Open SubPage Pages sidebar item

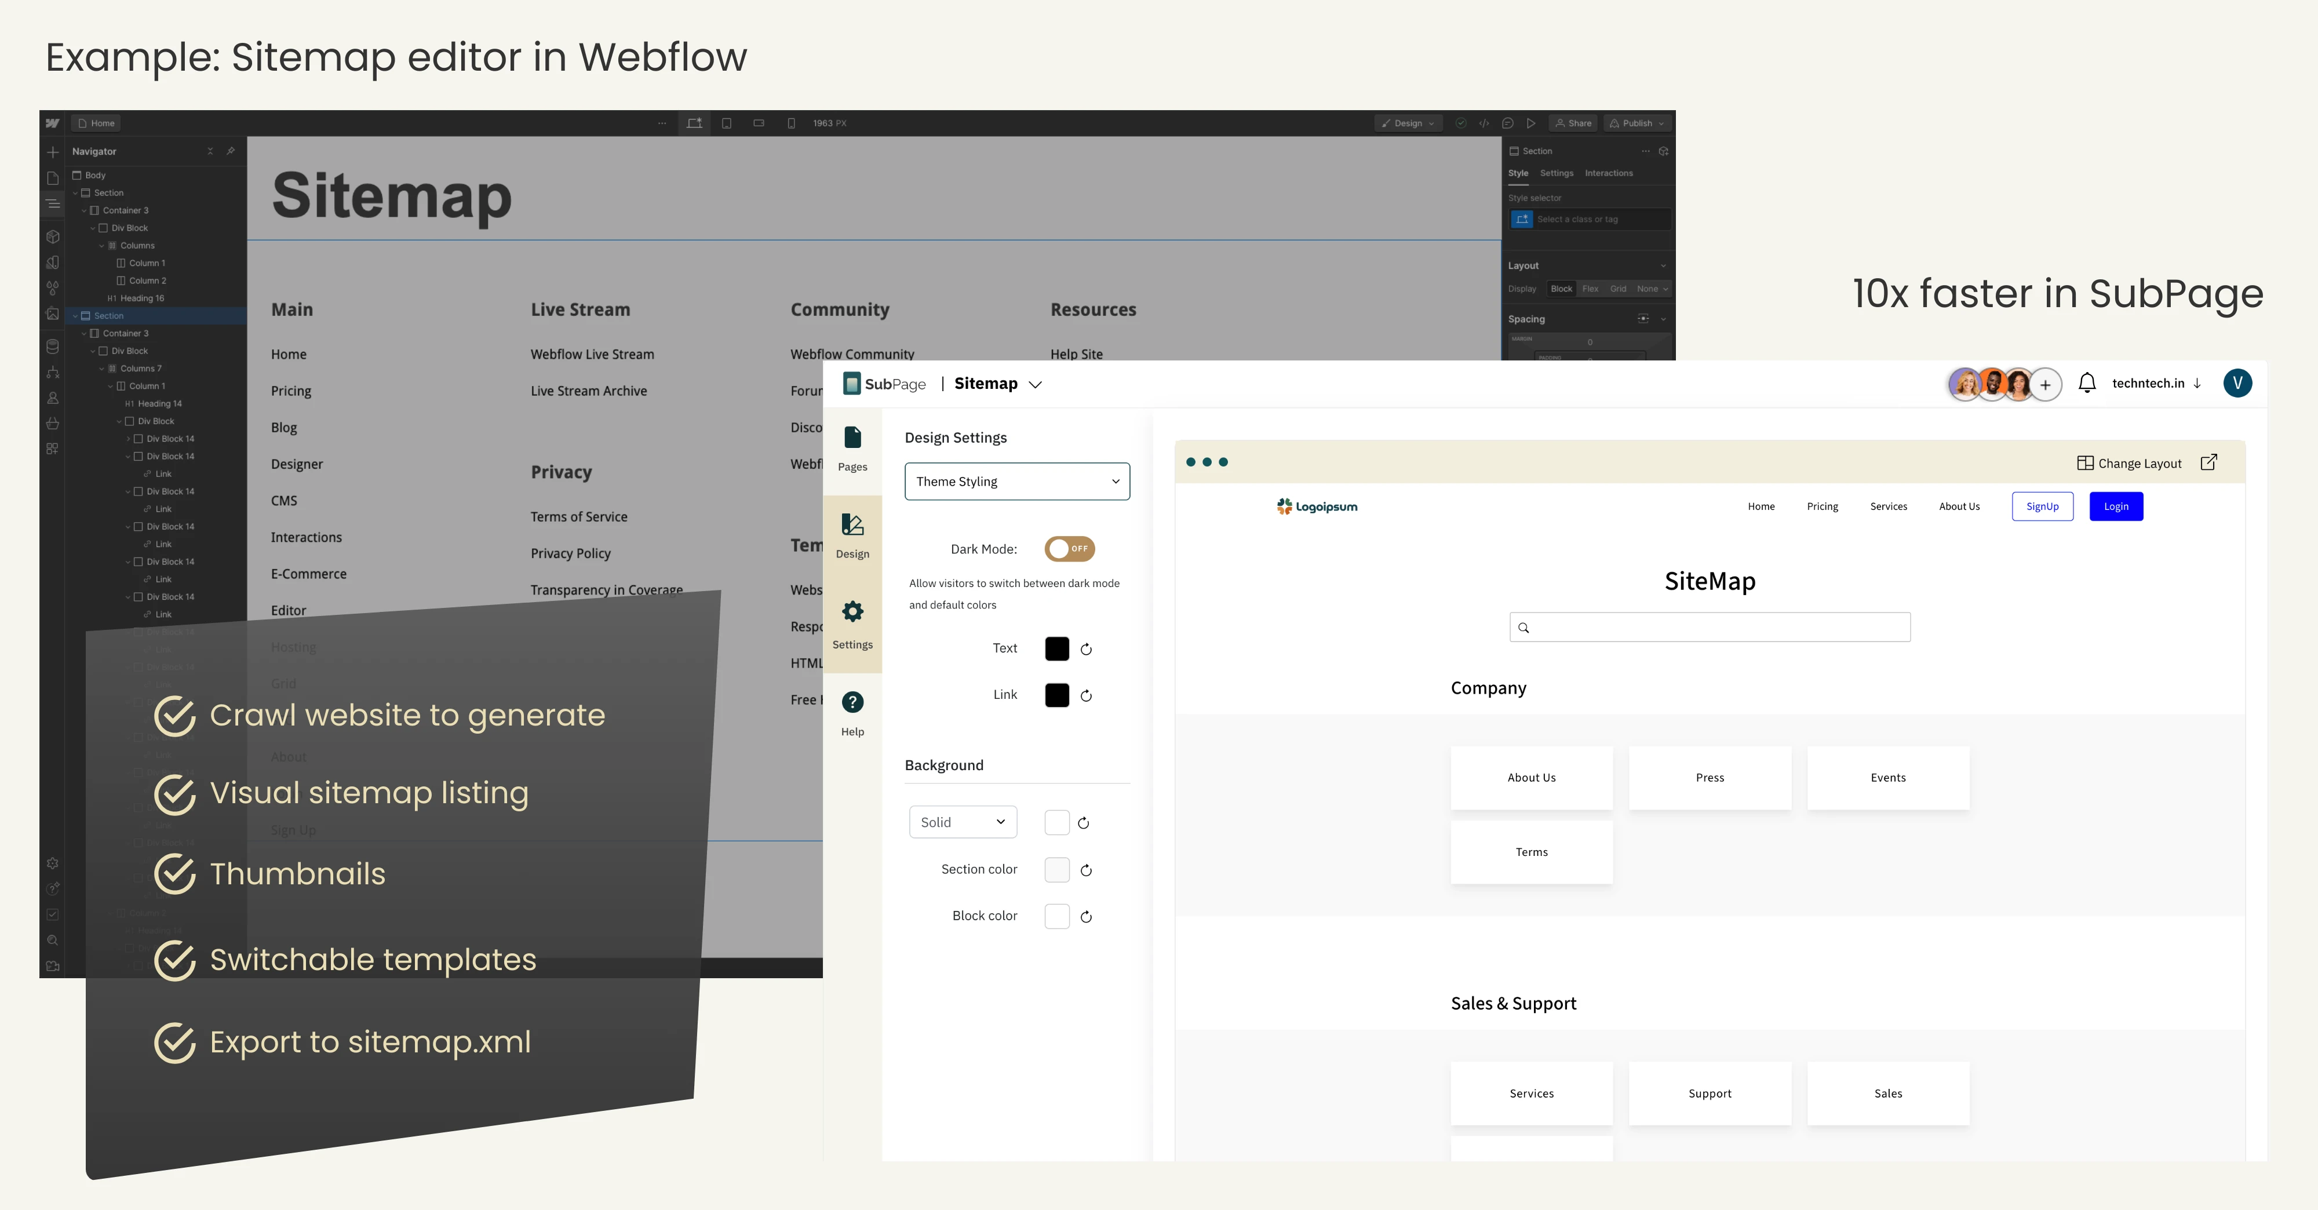852,449
